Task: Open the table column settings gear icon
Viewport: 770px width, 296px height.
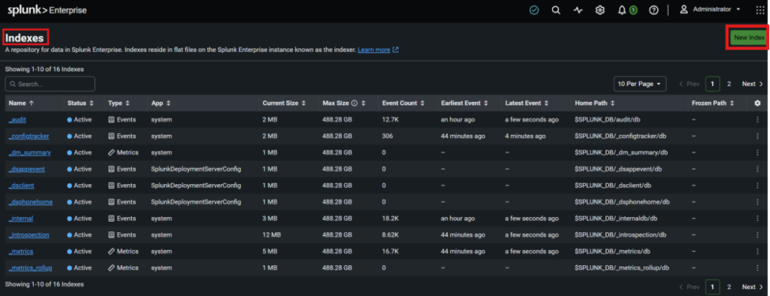Action: click(757, 103)
